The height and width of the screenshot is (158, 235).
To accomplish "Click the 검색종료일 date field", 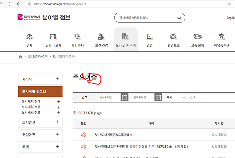I will click(143, 97).
